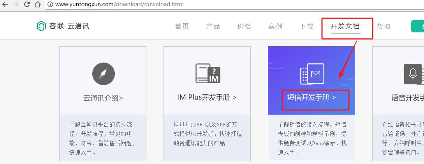The width and height of the screenshot is (424, 164).
Task: Click the IM Plus book icon
Action: tap(208, 73)
